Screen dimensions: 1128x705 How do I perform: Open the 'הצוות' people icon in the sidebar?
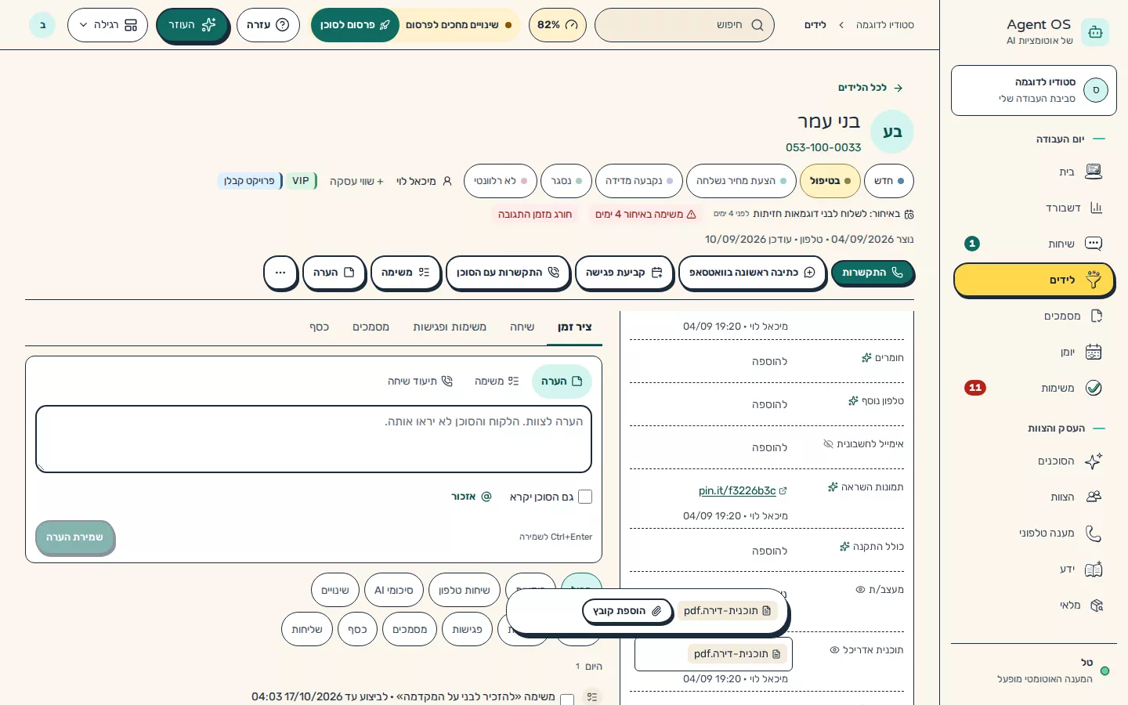[x=1094, y=497]
